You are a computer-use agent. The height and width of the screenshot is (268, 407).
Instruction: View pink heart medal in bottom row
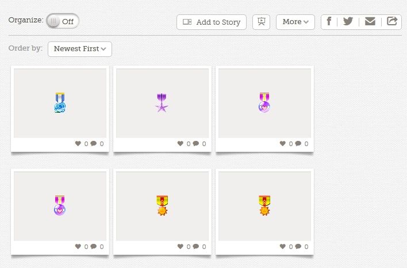60,206
